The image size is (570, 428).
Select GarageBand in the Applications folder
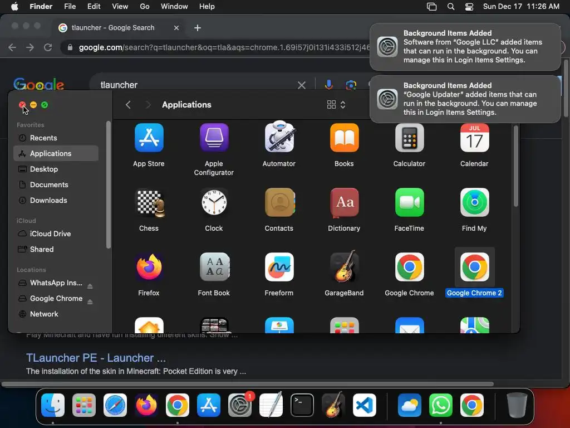pos(344,267)
